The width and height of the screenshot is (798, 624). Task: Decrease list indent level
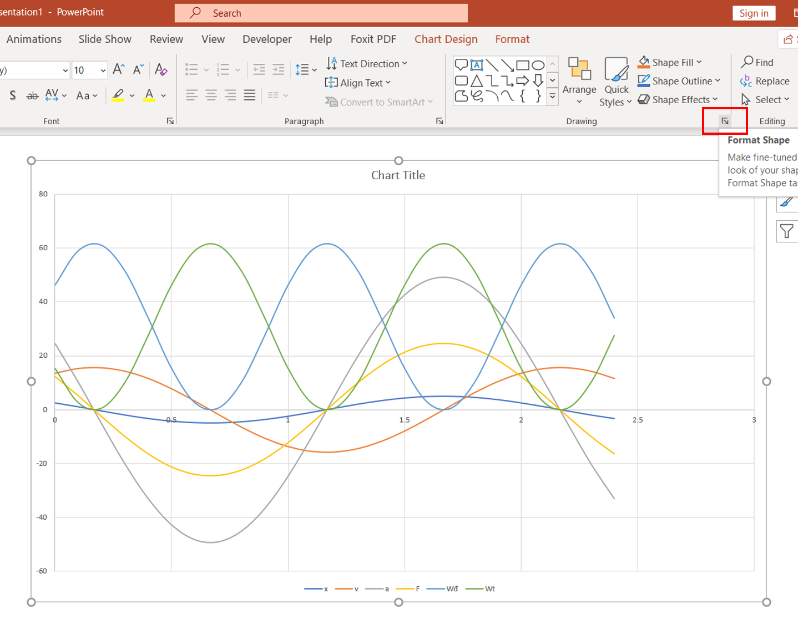coord(259,70)
